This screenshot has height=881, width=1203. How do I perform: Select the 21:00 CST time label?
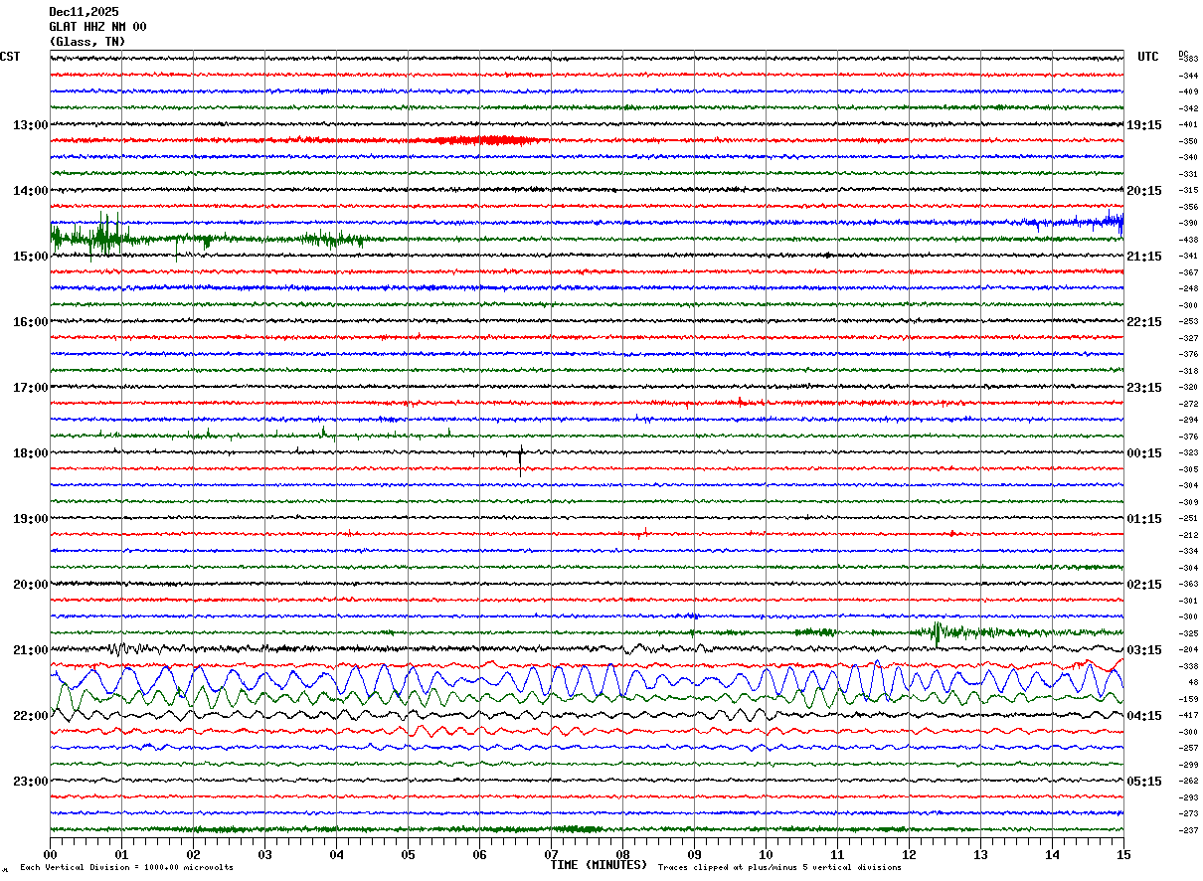(30, 650)
